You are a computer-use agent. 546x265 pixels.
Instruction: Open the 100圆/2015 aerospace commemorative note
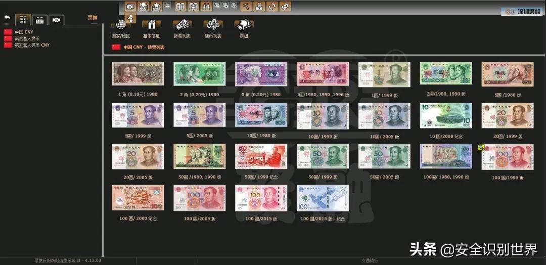323,198
